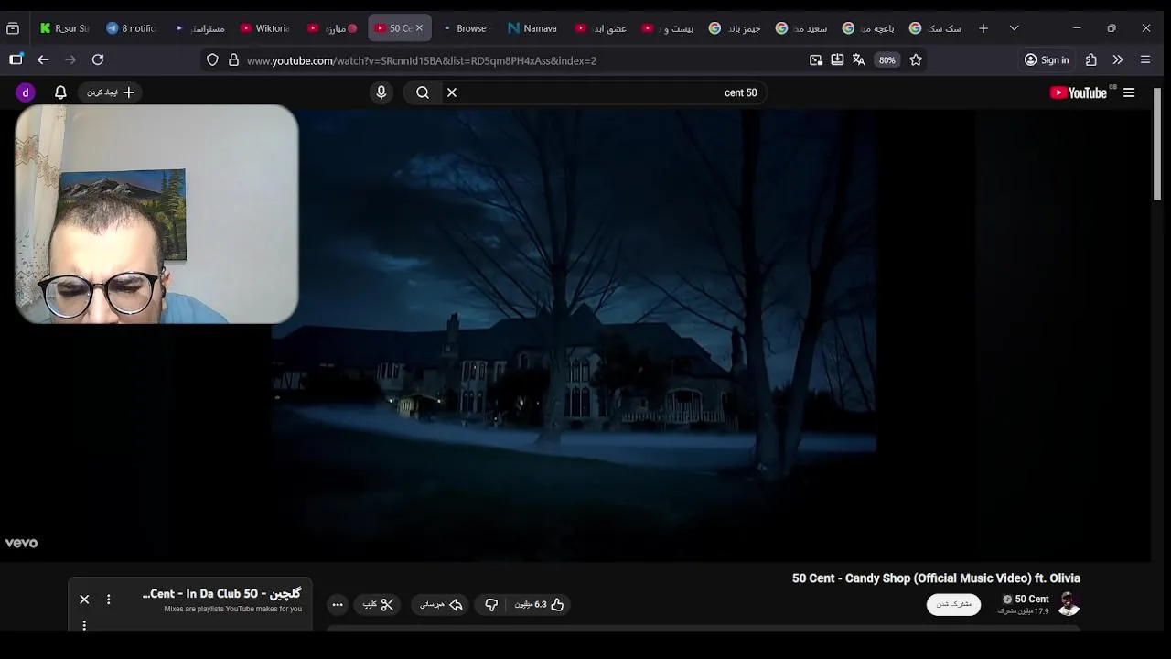Switch to the Browse tab
The height and width of the screenshot is (659, 1171).
point(465,28)
